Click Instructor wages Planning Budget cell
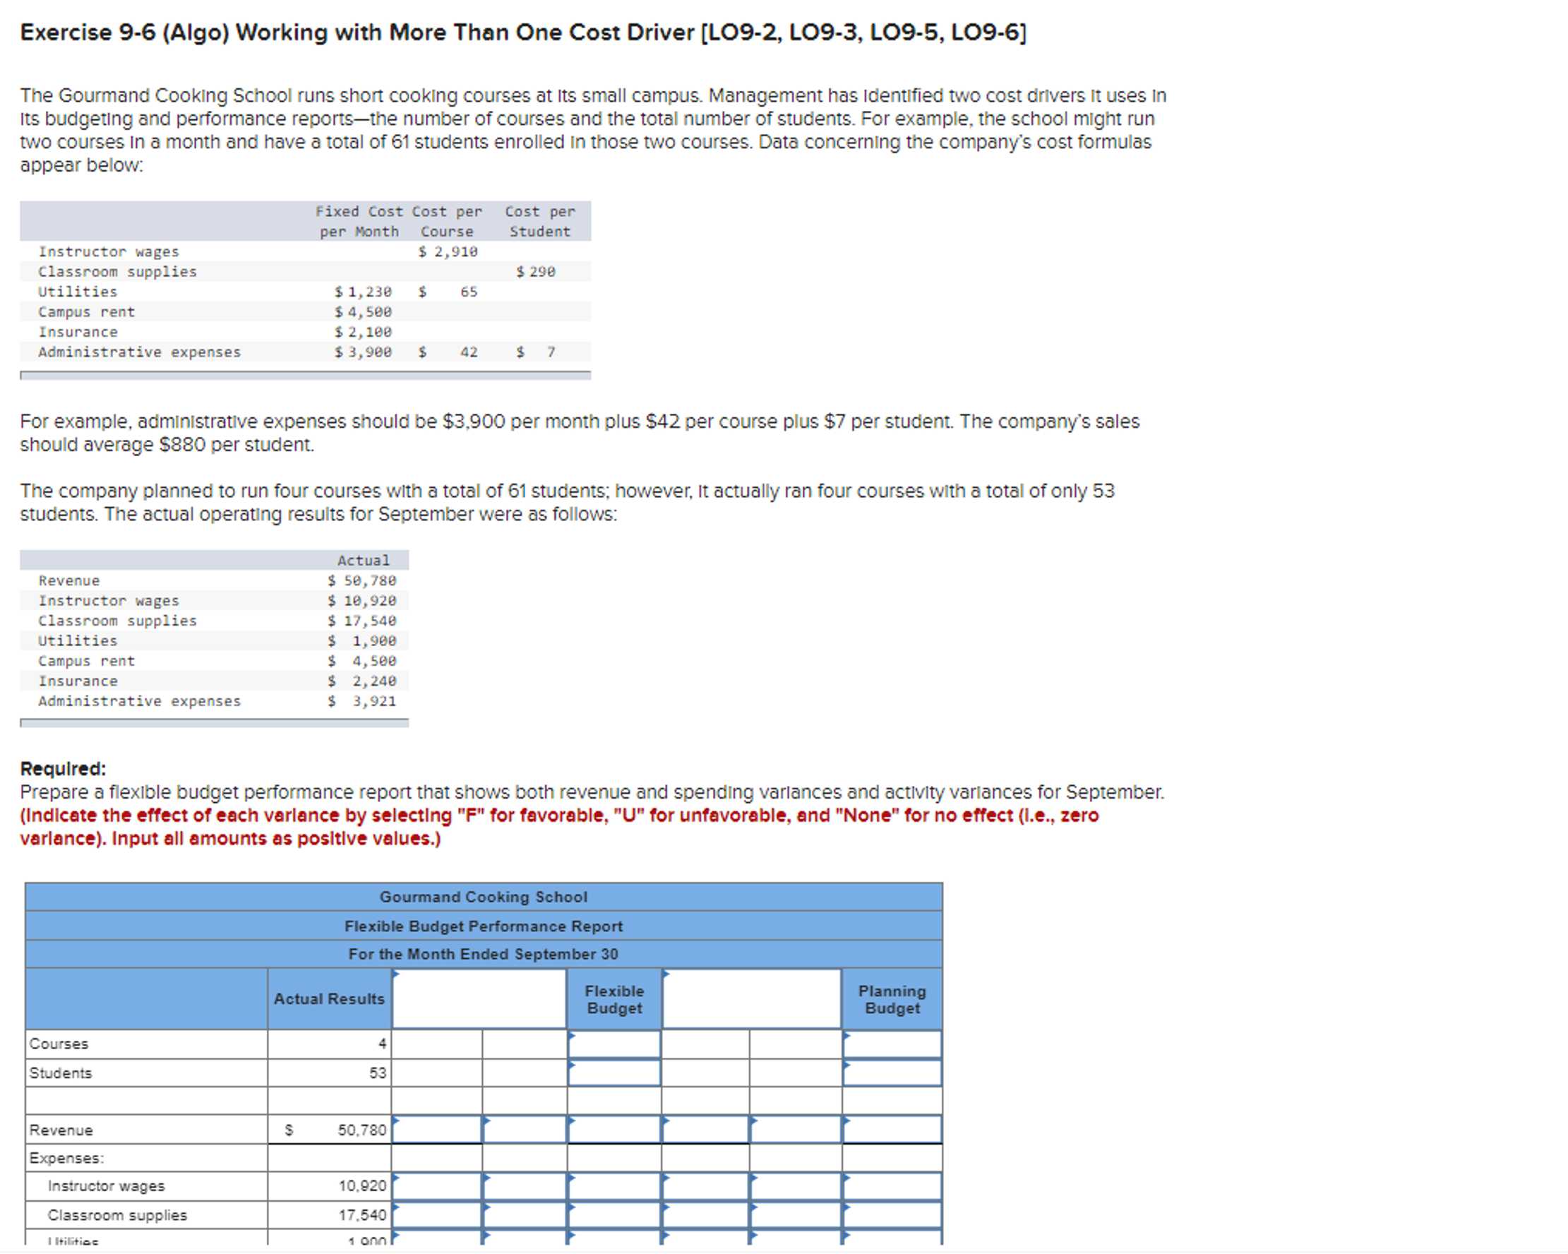Screen dimensions: 1568x1254 tap(892, 1186)
